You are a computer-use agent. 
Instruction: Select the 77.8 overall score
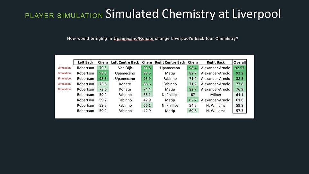click(x=240, y=84)
